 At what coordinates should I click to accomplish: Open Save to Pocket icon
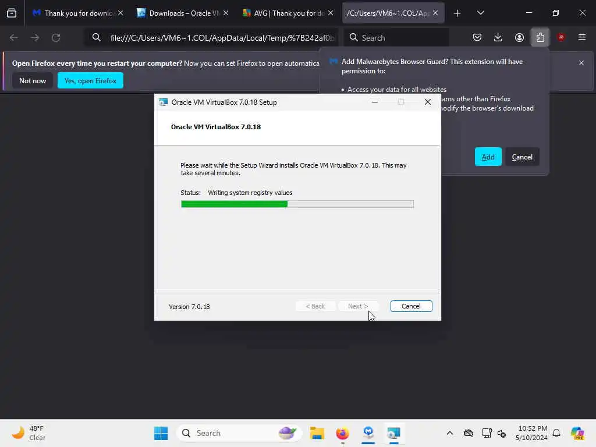pos(477,37)
